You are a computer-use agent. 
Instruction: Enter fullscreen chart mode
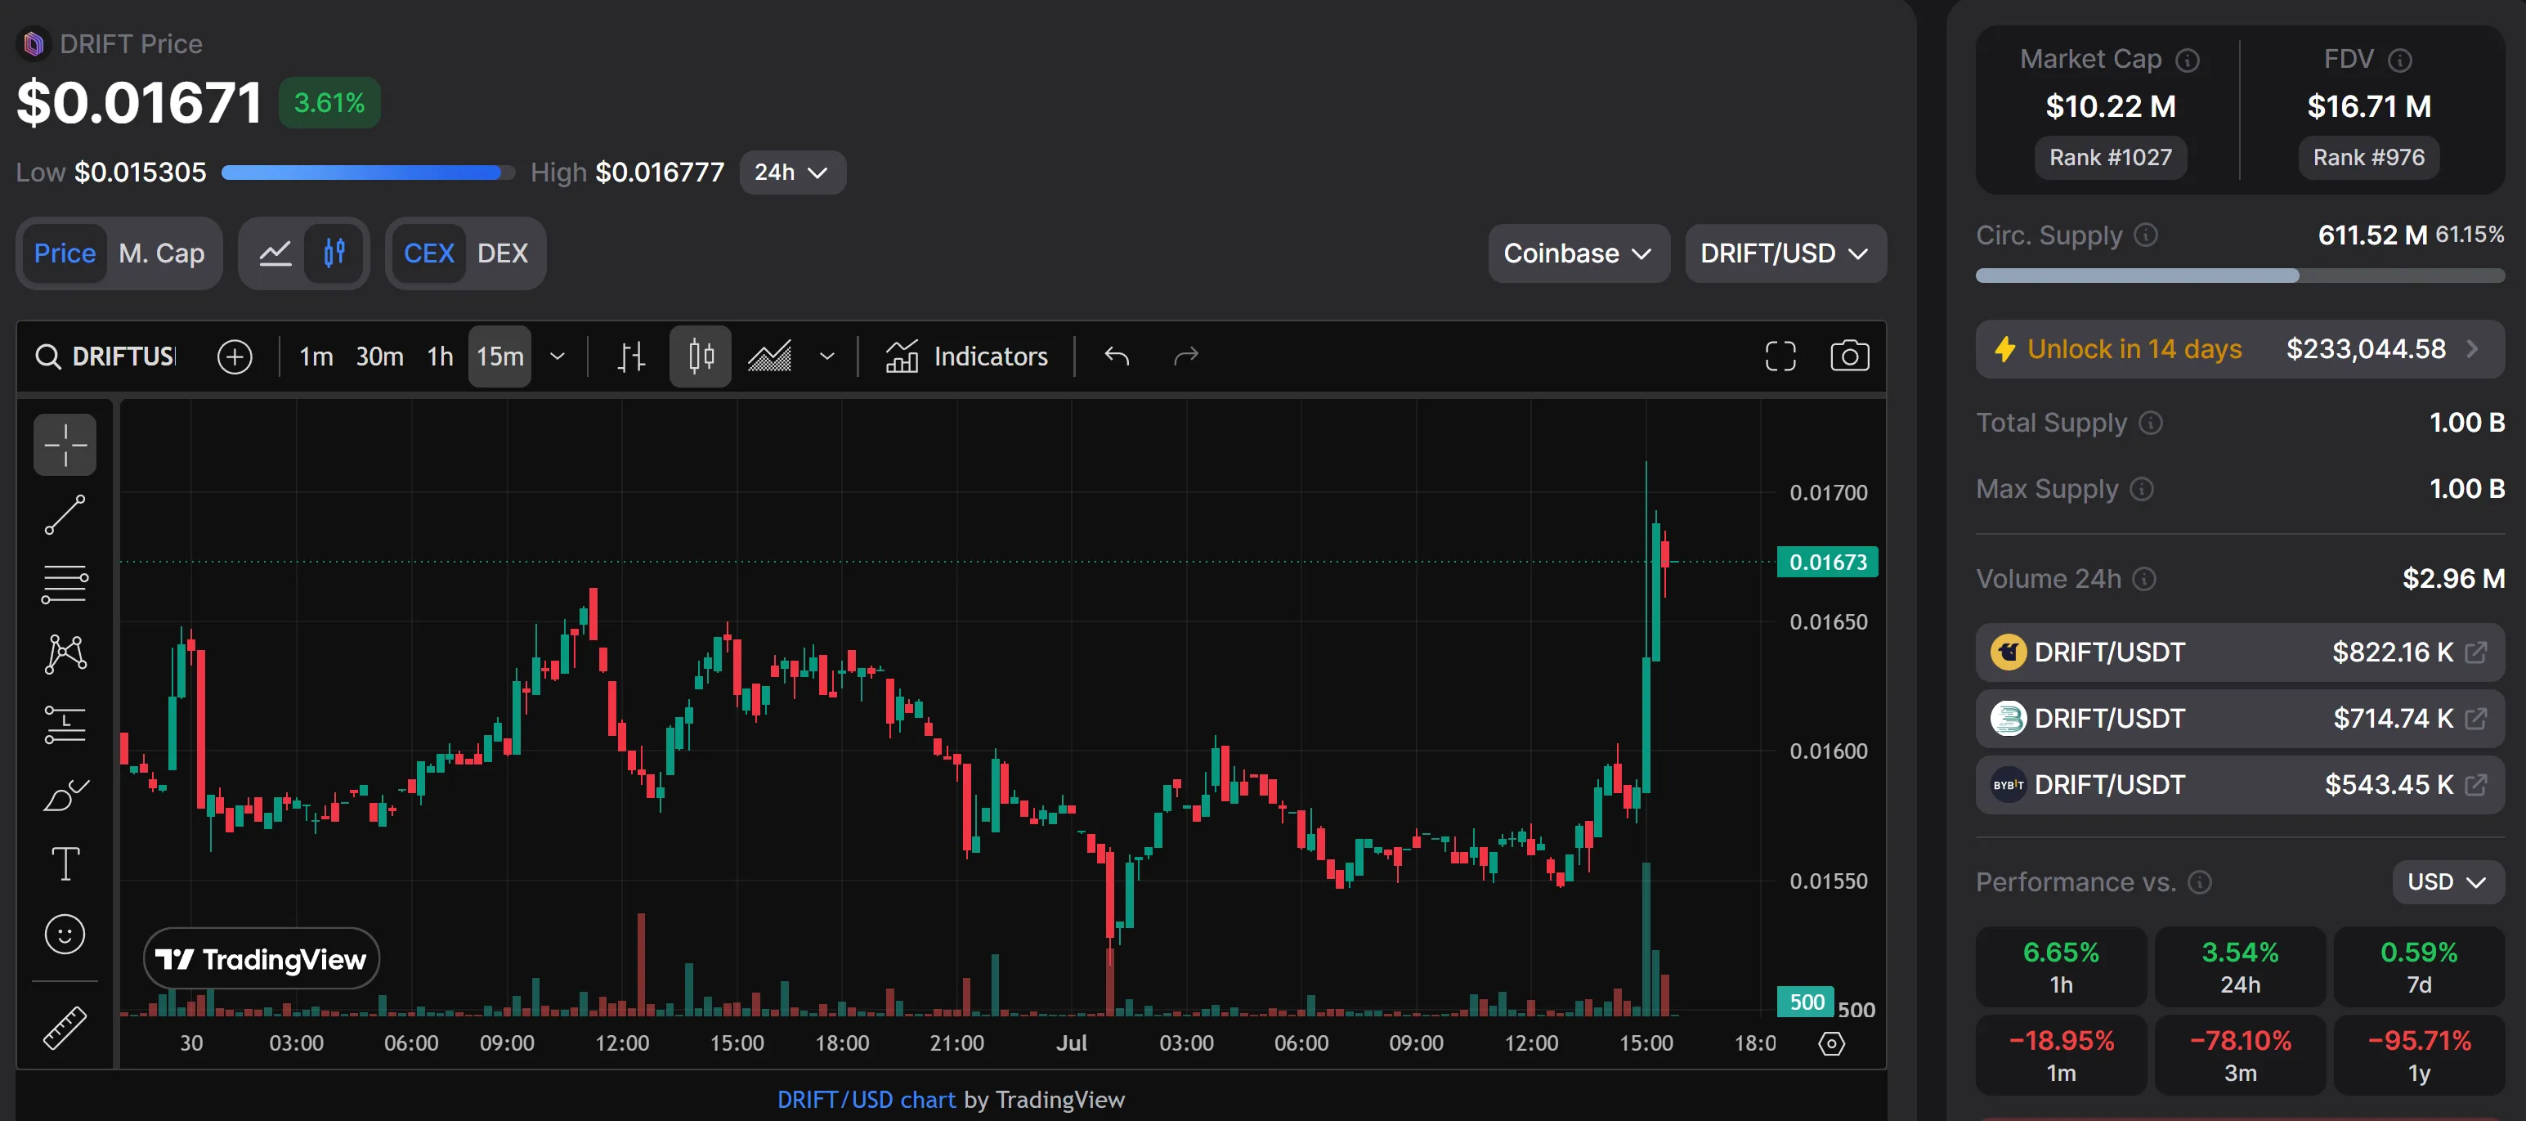(1780, 356)
